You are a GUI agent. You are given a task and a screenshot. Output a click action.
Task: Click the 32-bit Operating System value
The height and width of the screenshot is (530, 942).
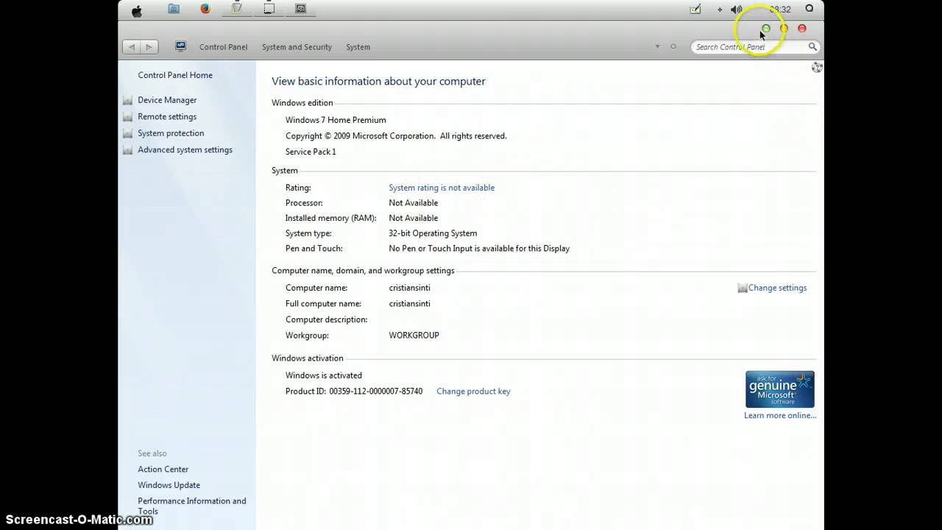(433, 233)
